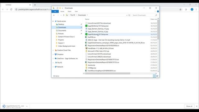This screenshot has width=199, height=112.
Task: Select Sage50cPartner1911Setup.exe icon
Action: 86,26
